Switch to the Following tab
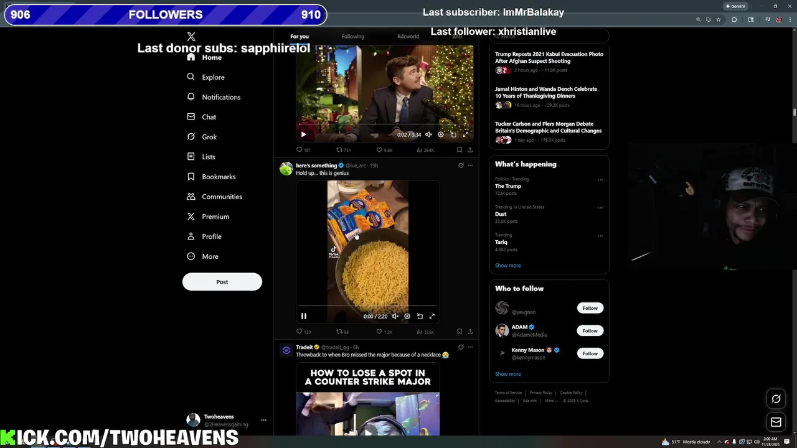Viewport: 797px width, 448px height. 353,37
